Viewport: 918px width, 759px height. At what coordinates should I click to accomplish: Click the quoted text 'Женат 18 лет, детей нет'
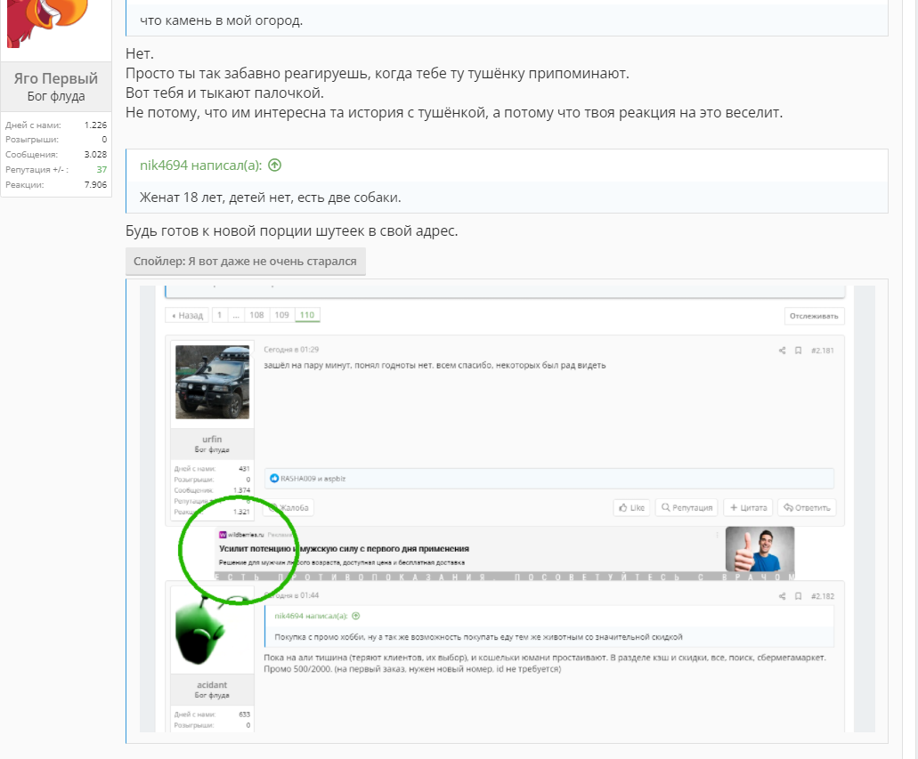pyautogui.click(x=270, y=198)
